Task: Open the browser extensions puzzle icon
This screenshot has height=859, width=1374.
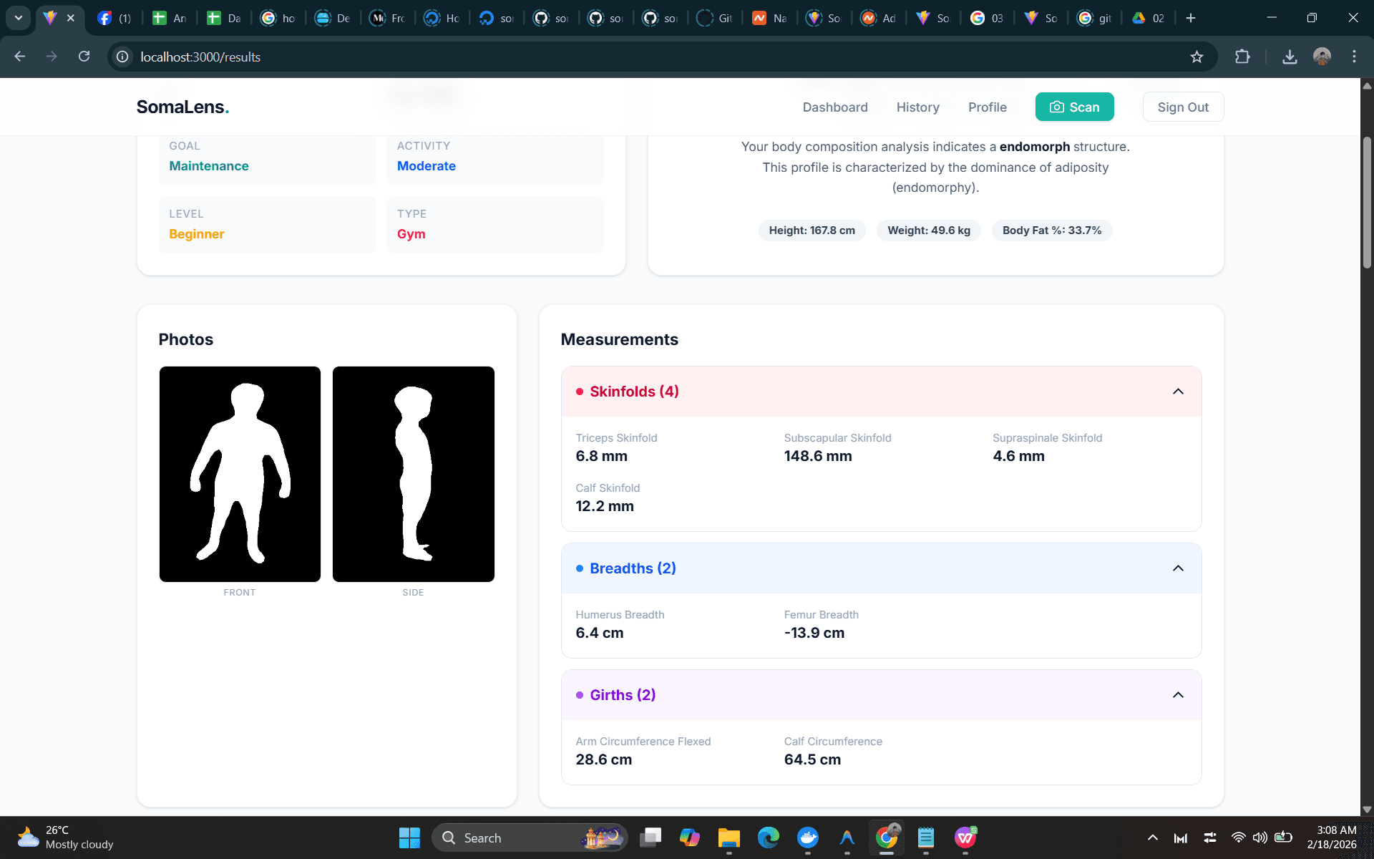Action: coord(1242,57)
